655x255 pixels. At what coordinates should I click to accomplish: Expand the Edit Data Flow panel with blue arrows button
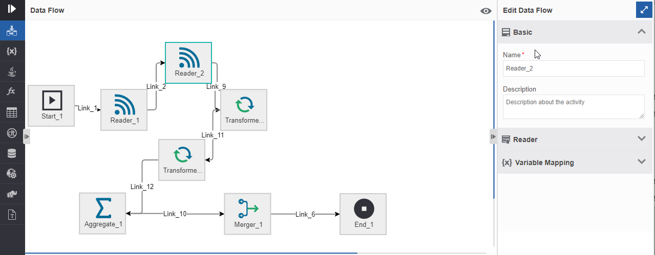pyautogui.click(x=644, y=10)
